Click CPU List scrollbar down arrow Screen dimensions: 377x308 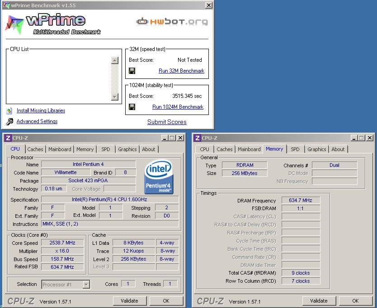click(115, 97)
